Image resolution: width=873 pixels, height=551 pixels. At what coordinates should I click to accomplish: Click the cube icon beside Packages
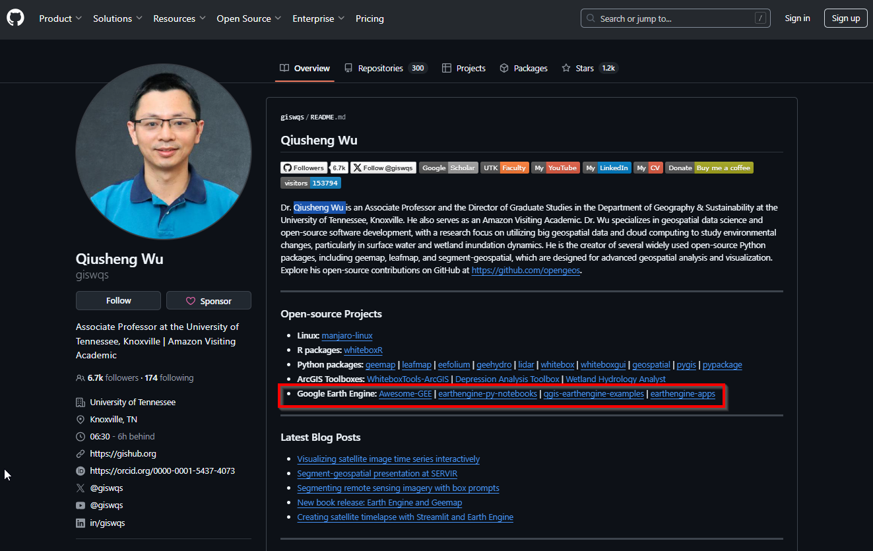coord(504,68)
